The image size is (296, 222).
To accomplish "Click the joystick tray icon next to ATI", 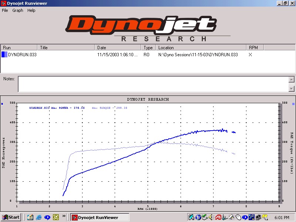I will coord(225,218).
